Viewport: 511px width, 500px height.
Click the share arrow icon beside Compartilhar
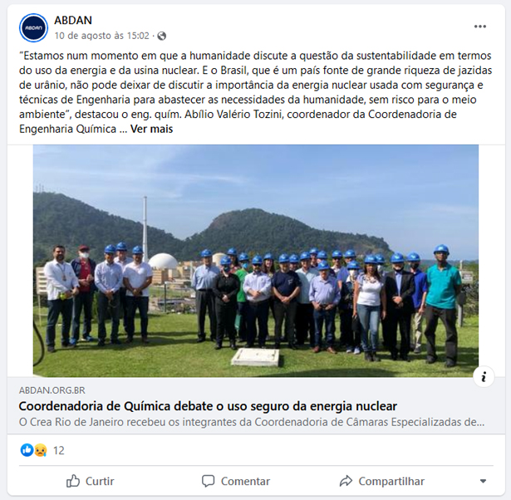pos(346,481)
